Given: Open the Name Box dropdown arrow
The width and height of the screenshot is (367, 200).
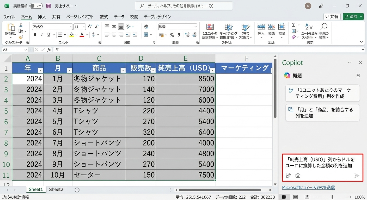Looking at the screenshot, I should (26, 50).
